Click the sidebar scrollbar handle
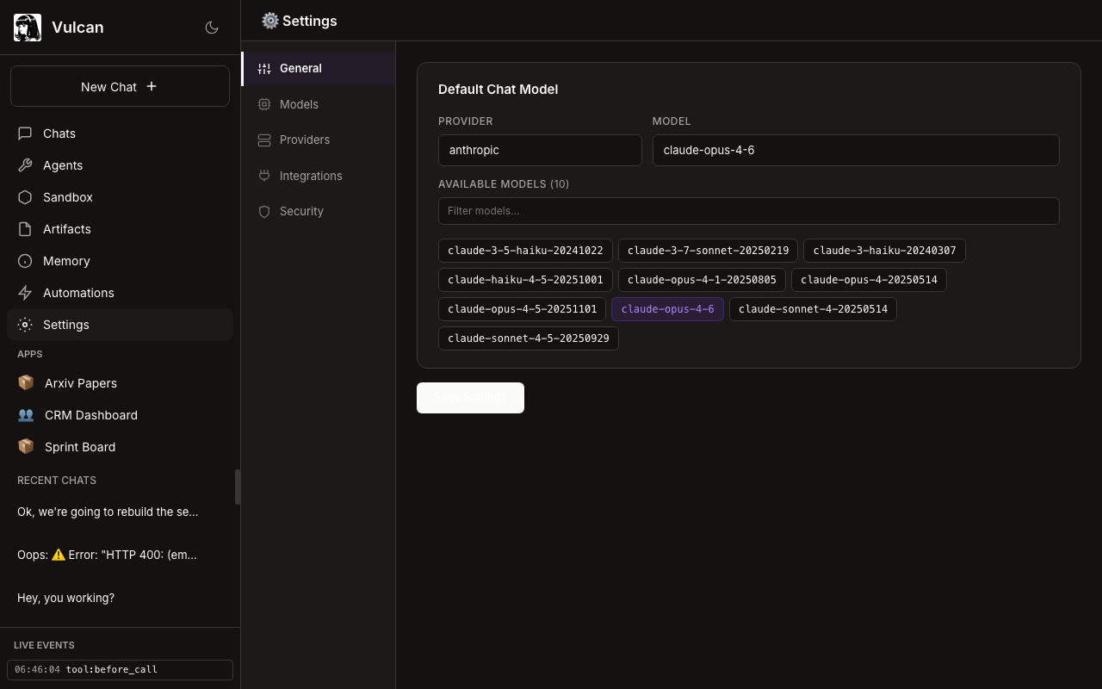 coord(238,487)
